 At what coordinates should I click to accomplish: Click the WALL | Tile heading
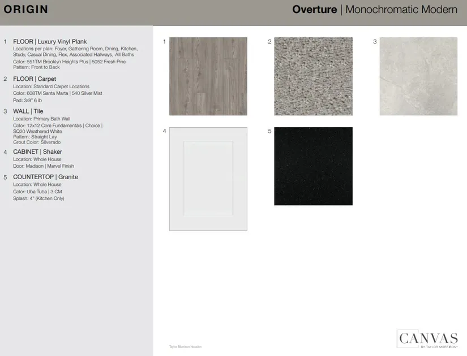28,111
